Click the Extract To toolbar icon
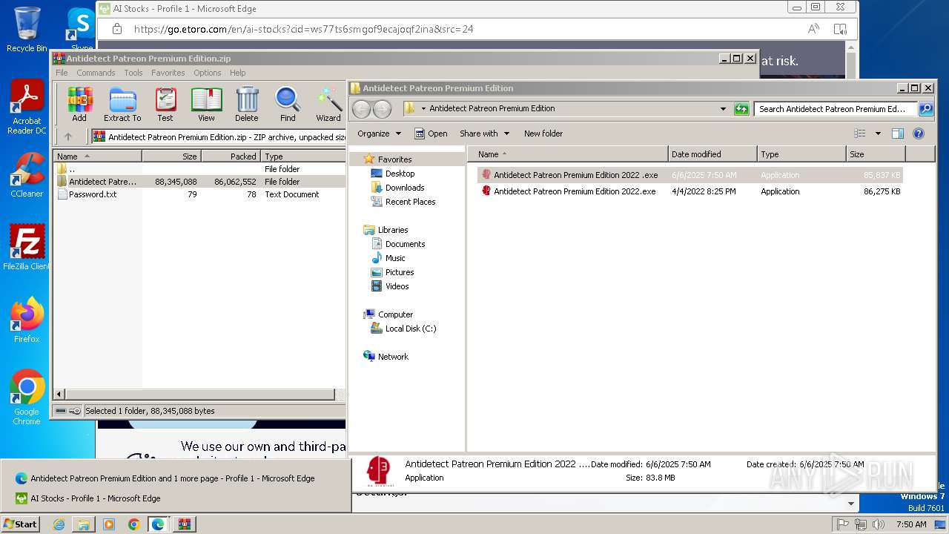949x534 pixels. (122, 105)
